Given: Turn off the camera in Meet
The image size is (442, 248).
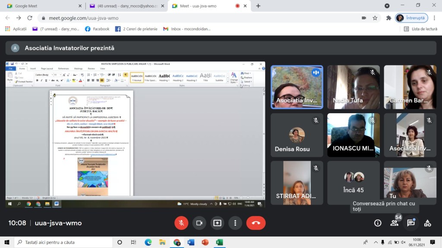Looking at the screenshot, I should click(x=199, y=223).
